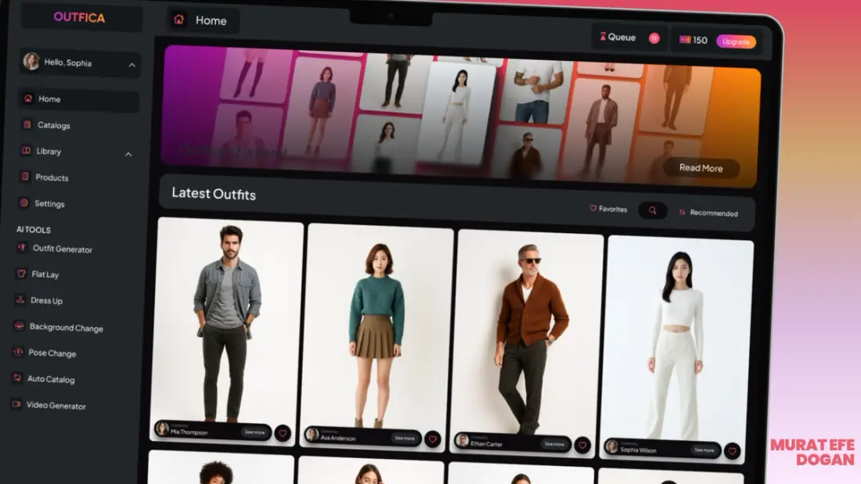Click Mia Thompson's avatar on the card
The width and height of the screenshot is (861, 484).
[162, 428]
